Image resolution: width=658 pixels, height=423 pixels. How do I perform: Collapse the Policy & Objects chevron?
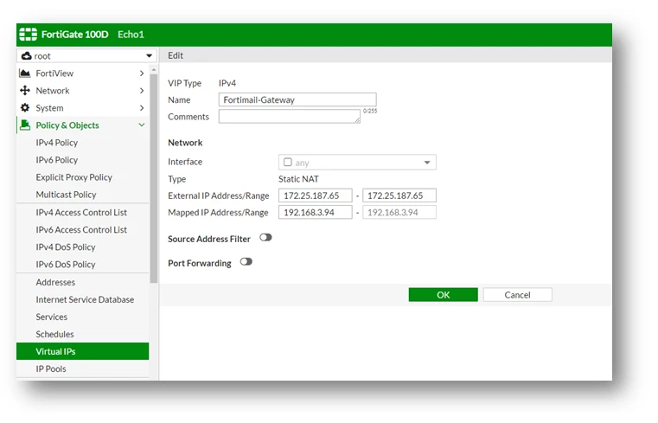[x=142, y=125]
